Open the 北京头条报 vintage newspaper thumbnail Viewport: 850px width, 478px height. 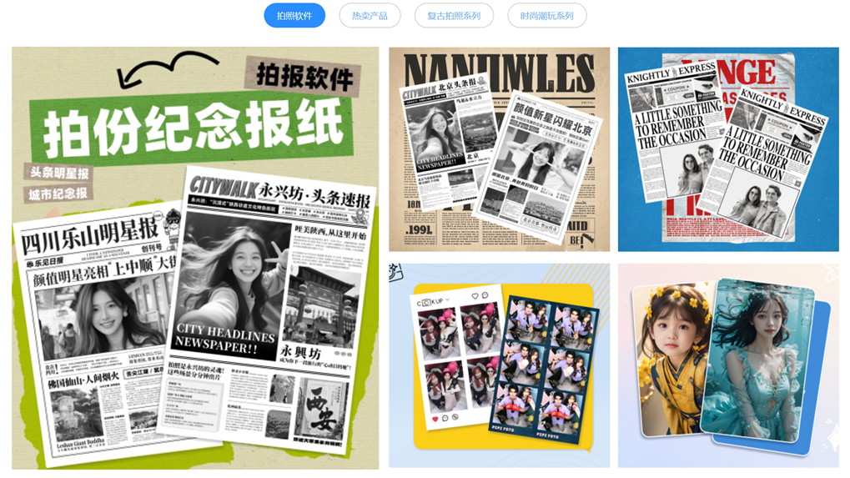pyautogui.click(x=499, y=150)
